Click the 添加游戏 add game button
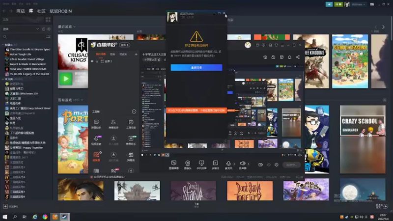Image resolution: width=393 pixels, height=221 pixels. pos(10,206)
